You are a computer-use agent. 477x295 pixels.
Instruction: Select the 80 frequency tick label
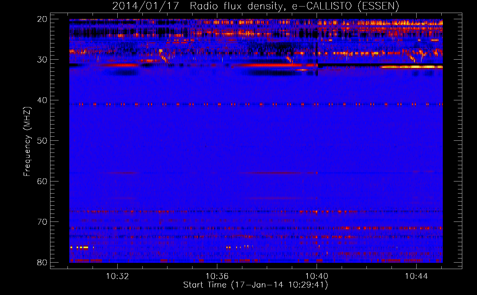click(x=42, y=262)
